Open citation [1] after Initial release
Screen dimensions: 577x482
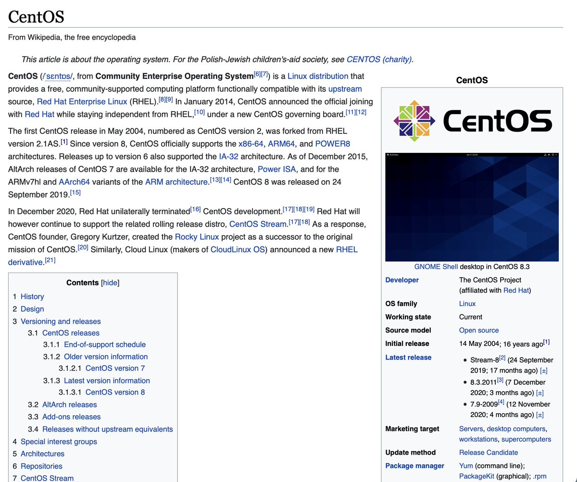pos(546,342)
